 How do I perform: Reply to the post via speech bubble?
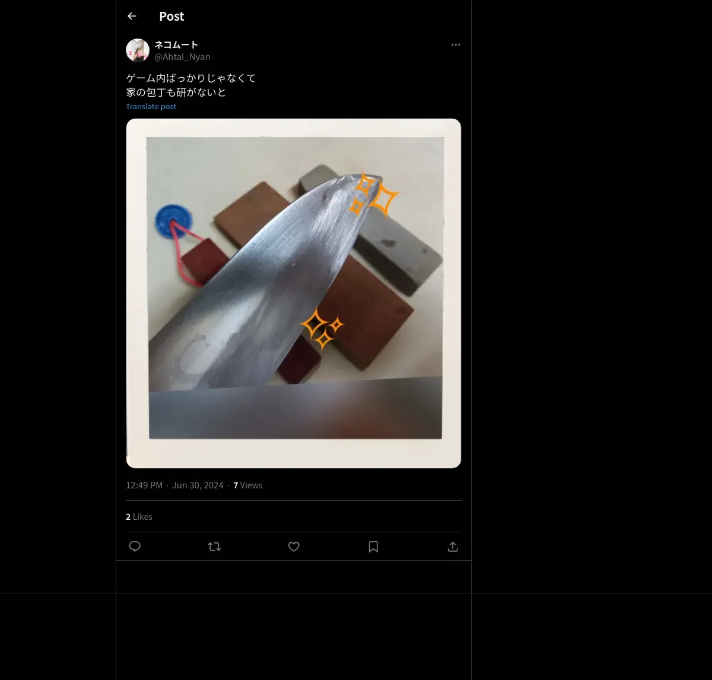click(135, 546)
